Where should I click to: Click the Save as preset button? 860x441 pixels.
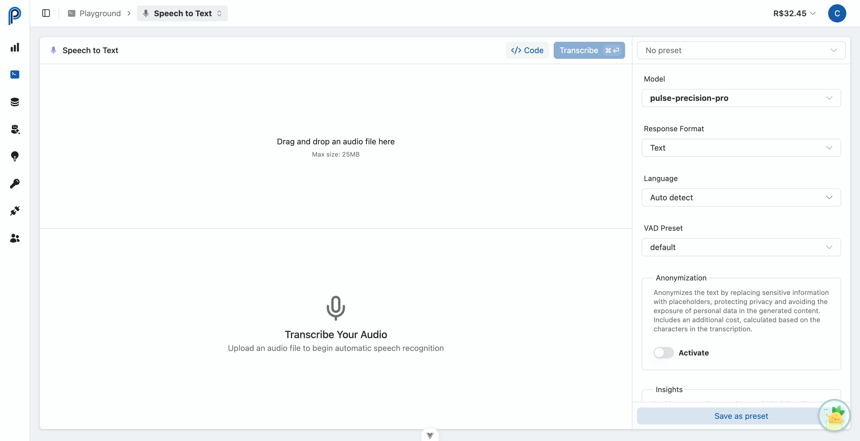741,416
